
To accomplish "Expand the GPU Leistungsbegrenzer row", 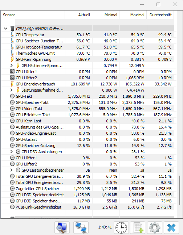I will (11, 170).
